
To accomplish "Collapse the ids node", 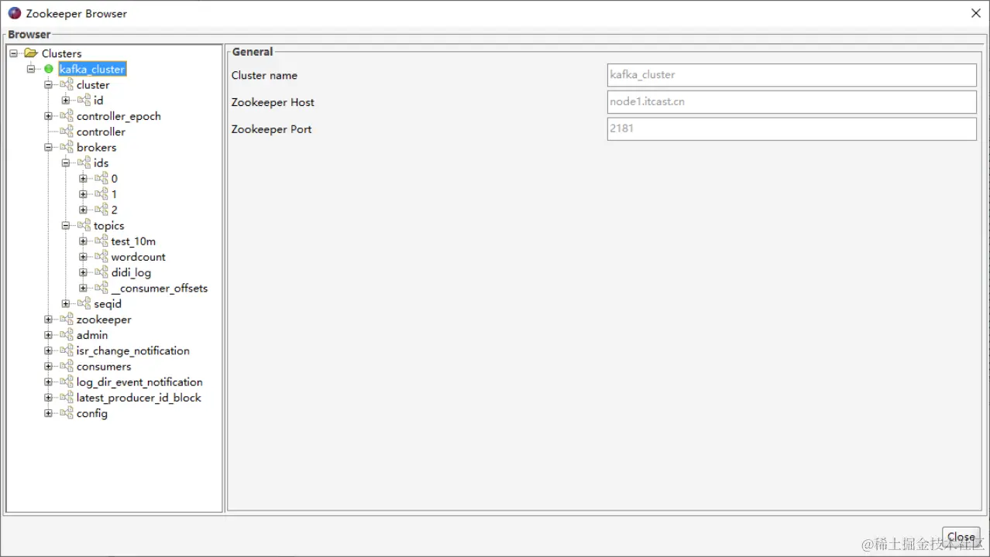I will pyautogui.click(x=66, y=163).
